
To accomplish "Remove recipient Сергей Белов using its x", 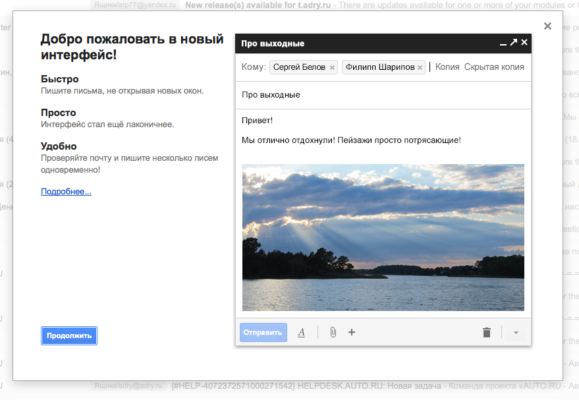I will point(332,67).
